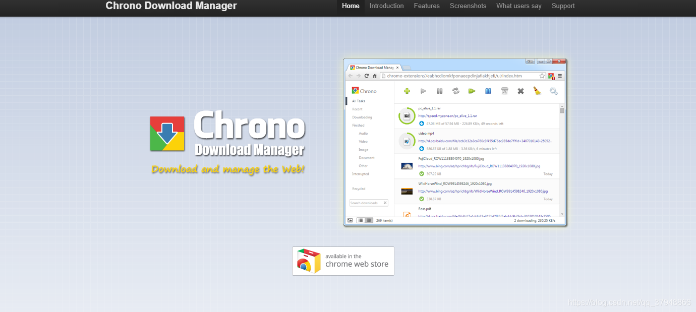Click the 'Ross.pdf' file name
696x312 pixels.
pos(424,209)
